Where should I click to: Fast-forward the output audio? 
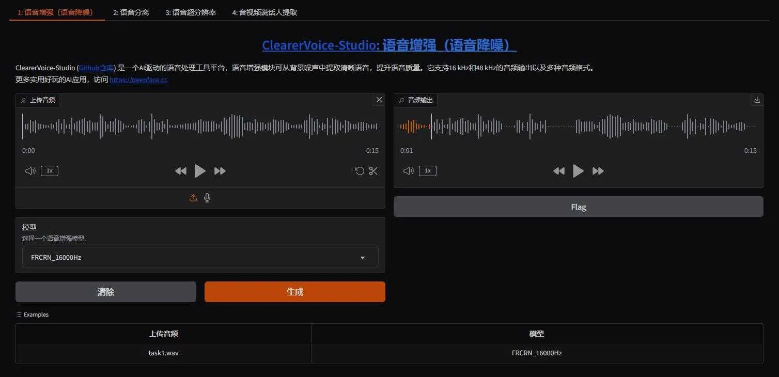point(598,171)
